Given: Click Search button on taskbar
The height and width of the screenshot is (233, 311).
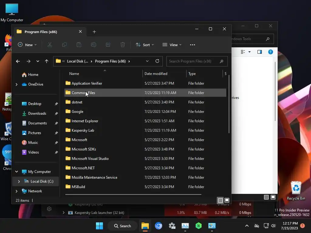Looking at the screenshot, I should click(122, 226).
